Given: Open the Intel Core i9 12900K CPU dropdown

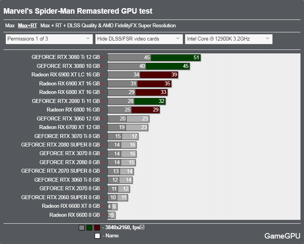Looking at the screenshot, I should click(229, 39).
